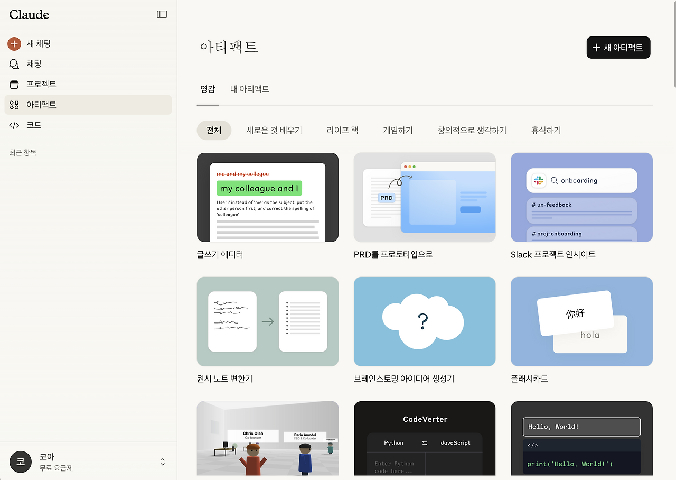Click the chat bubbles icon
This screenshot has height=480, width=676.
pyautogui.click(x=14, y=64)
